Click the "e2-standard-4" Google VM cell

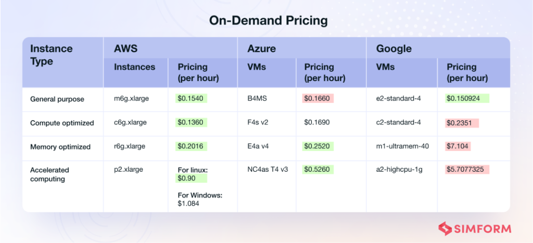(x=398, y=99)
